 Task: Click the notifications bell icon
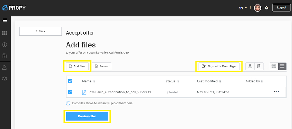click(x=266, y=8)
